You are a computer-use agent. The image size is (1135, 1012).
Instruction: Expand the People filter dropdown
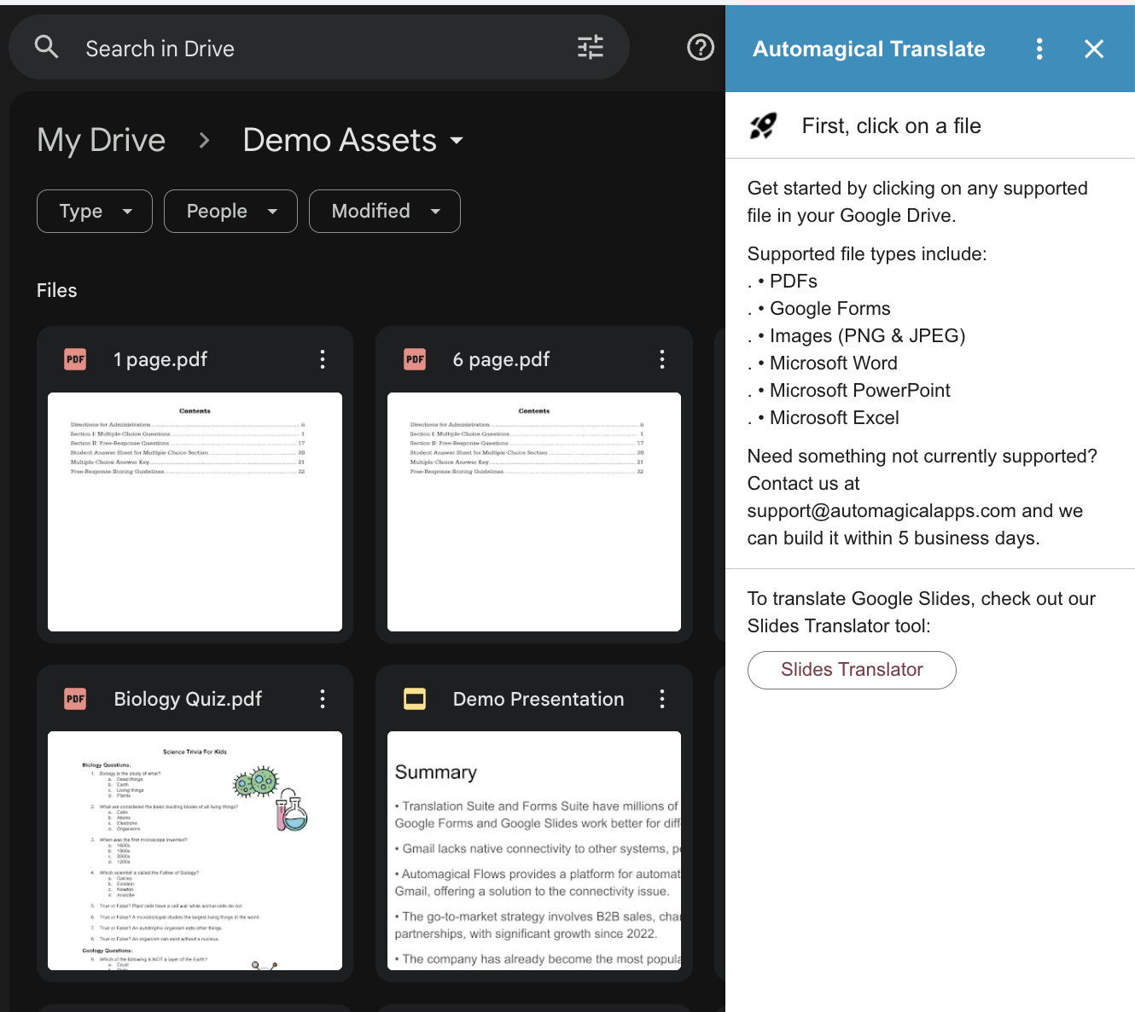(x=230, y=211)
